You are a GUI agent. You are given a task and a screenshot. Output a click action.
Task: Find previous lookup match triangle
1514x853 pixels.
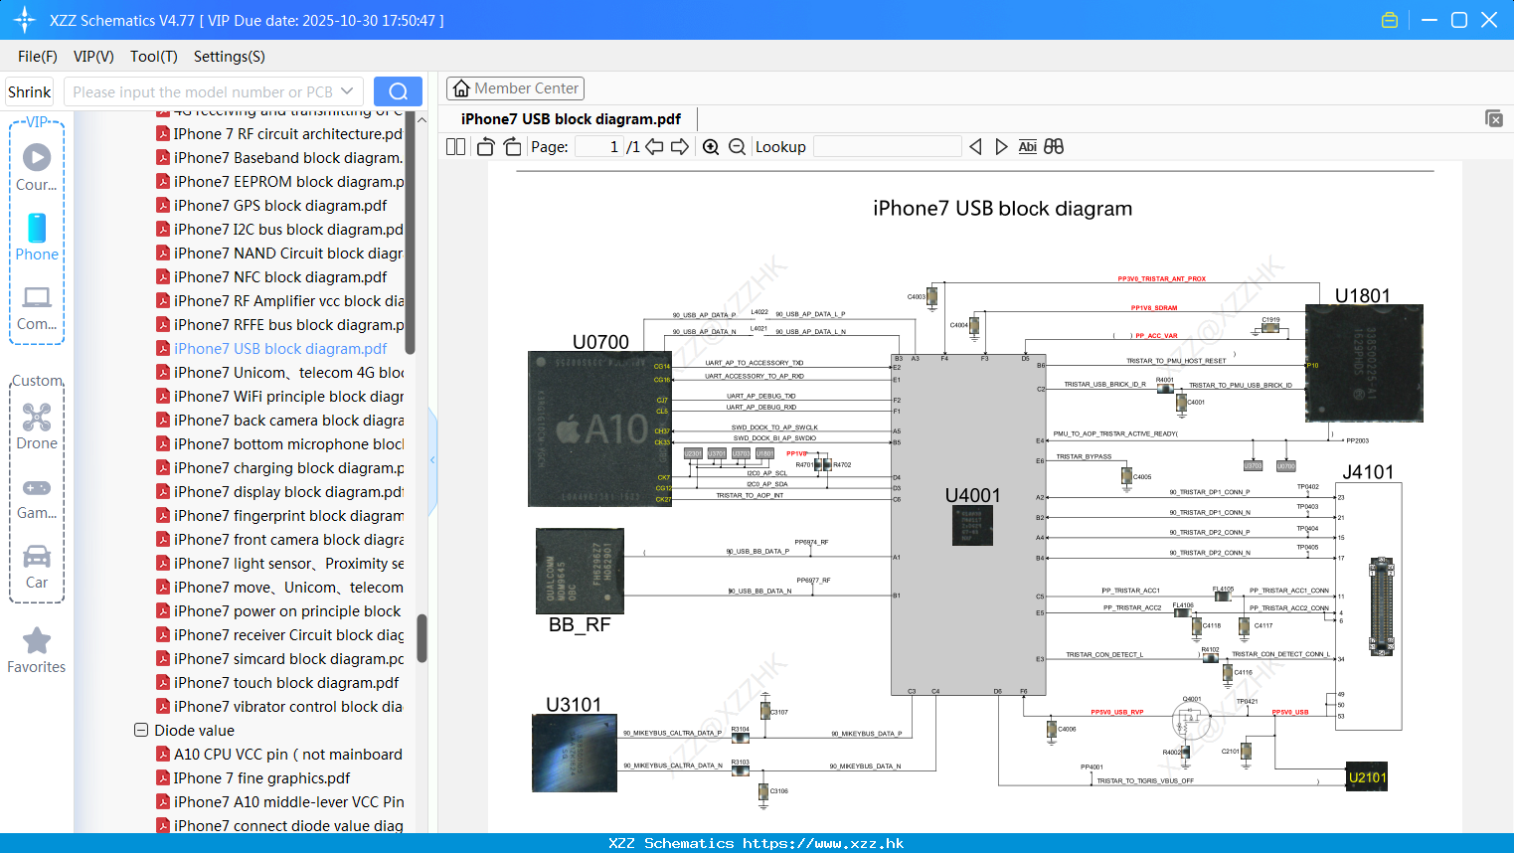point(975,146)
